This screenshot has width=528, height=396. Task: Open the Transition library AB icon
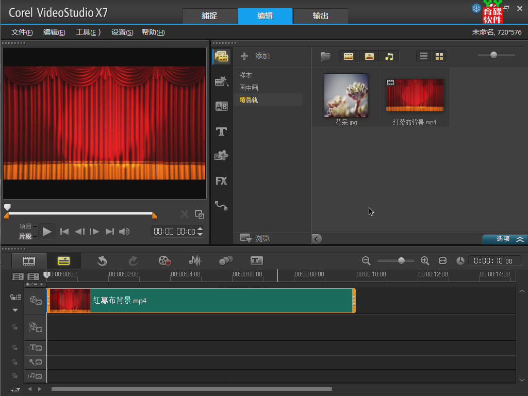(x=221, y=106)
